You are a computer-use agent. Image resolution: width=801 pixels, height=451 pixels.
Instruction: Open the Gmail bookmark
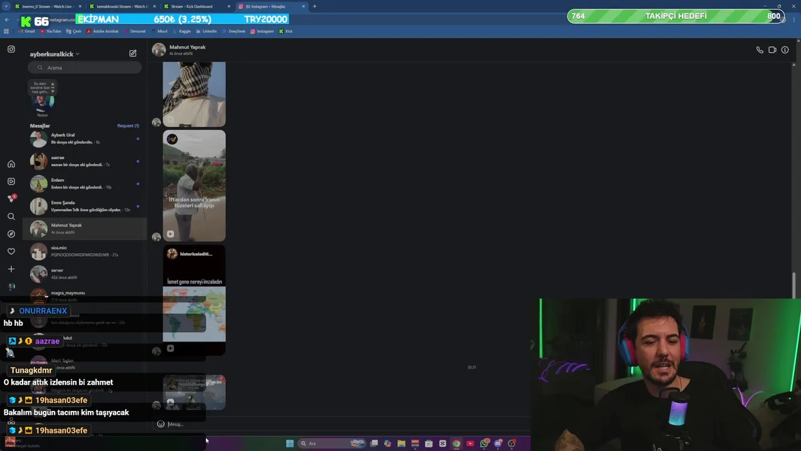[x=26, y=31]
